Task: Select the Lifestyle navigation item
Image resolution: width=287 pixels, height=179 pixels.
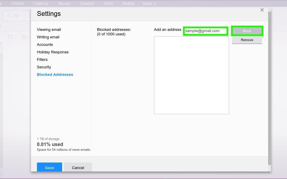Action: [x=87, y=4]
